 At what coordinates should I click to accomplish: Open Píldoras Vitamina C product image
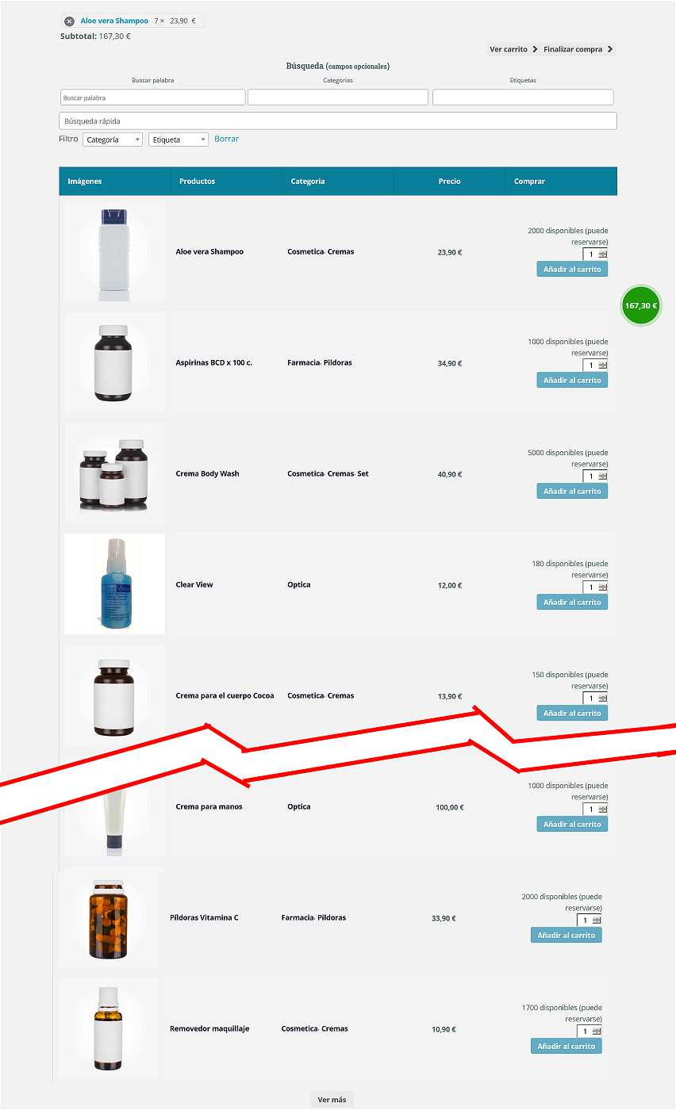[109, 917]
